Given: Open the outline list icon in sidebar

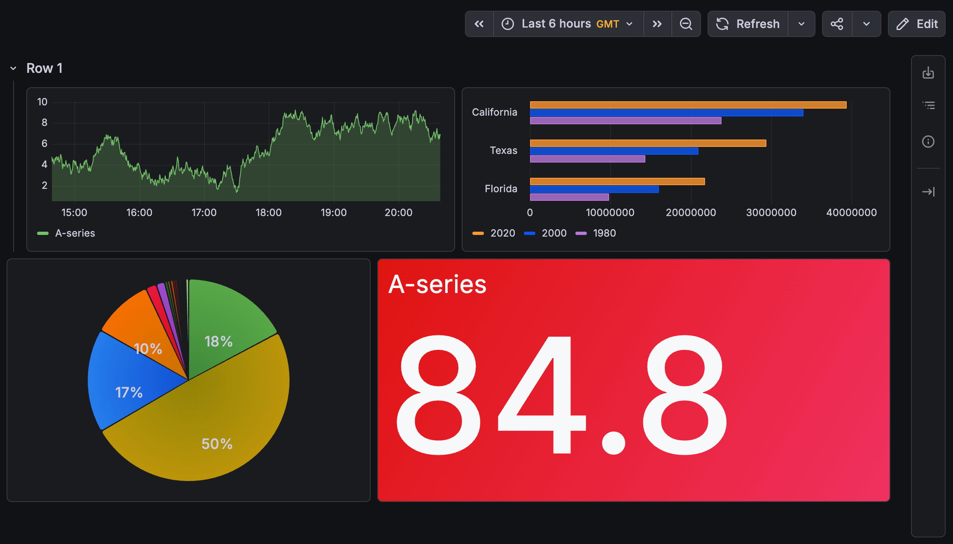Looking at the screenshot, I should (928, 105).
